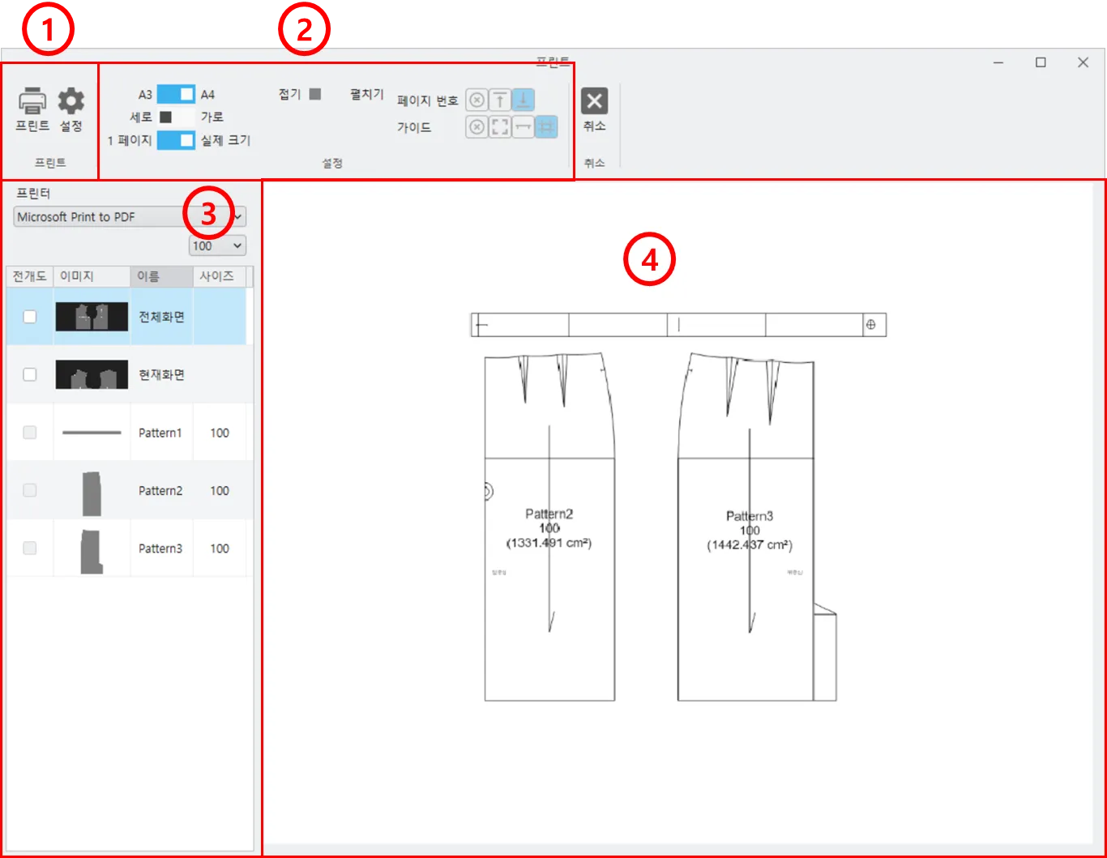Set page number position to bottom
This screenshot has width=1107, height=858.
coord(524,100)
